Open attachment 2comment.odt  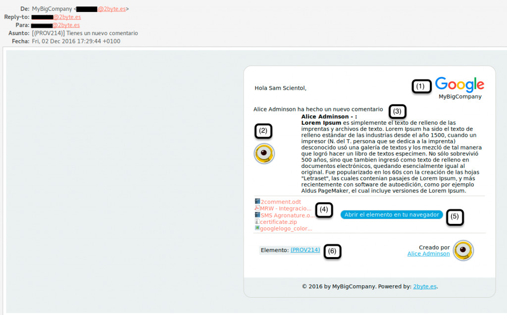pyautogui.click(x=281, y=202)
